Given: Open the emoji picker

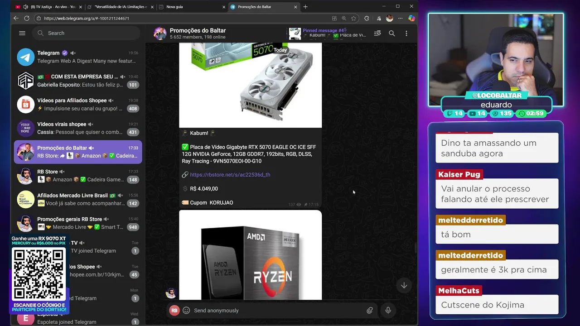Looking at the screenshot, I should tap(186, 311).
